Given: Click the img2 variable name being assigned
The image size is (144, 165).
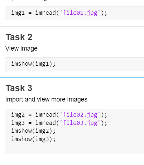Looking at the screenshot, I should click(18, 115).
